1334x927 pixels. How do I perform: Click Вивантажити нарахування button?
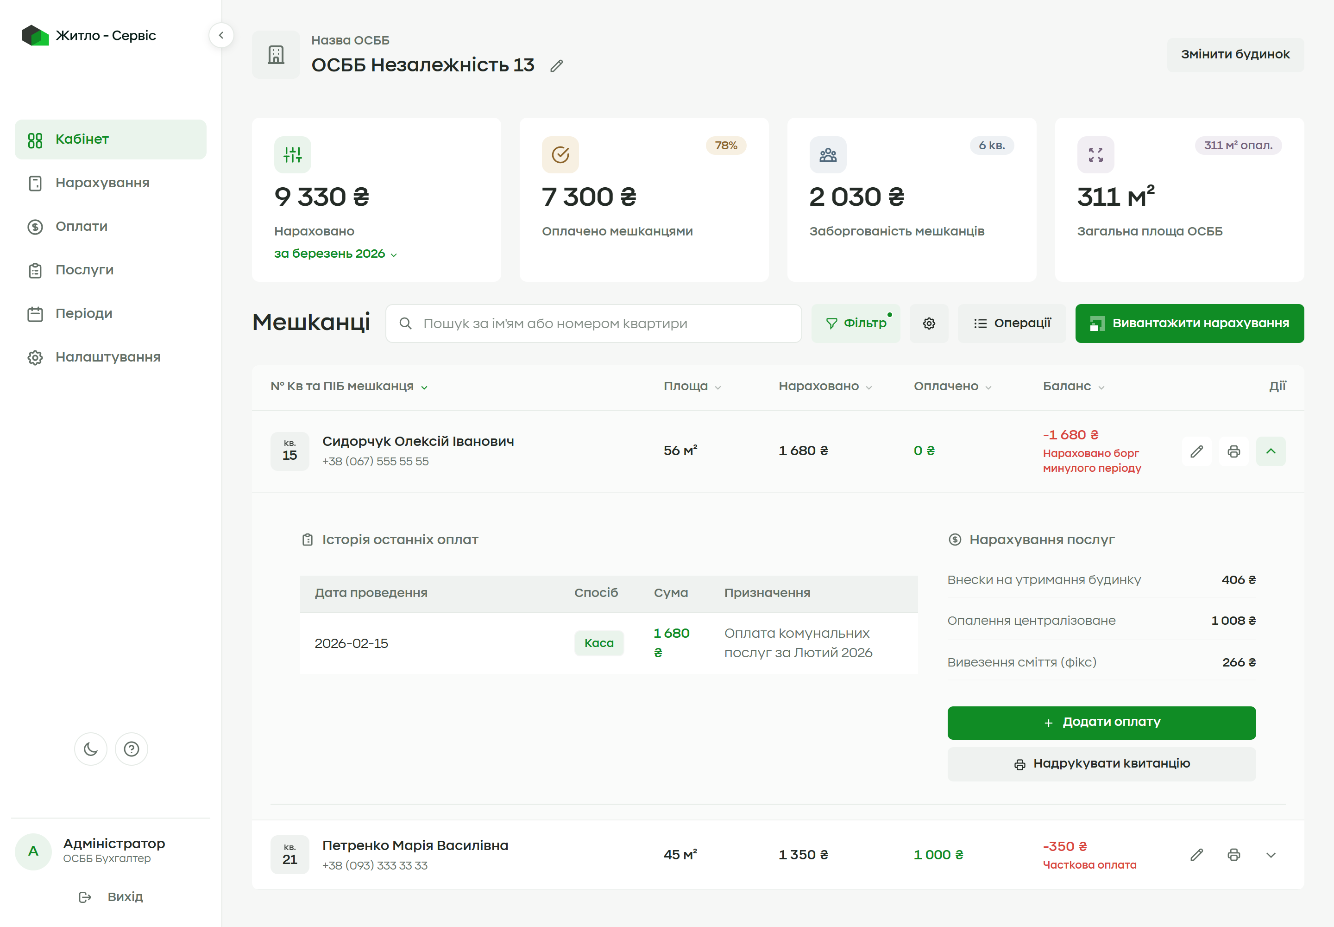click(x=1189, y=324)
